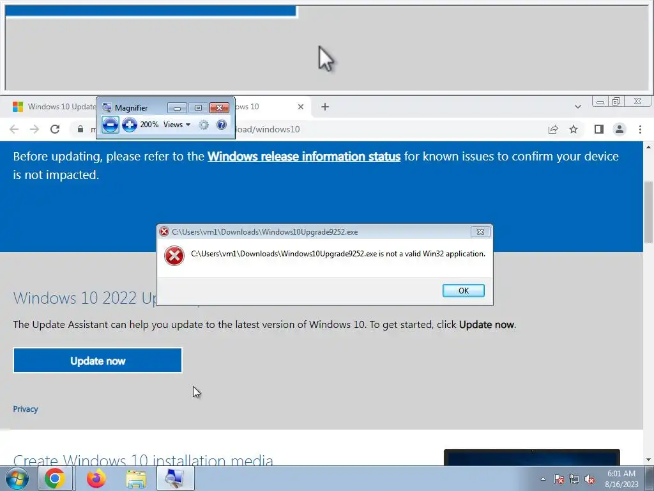
Task: Click the Update now button
Action: 98,361
